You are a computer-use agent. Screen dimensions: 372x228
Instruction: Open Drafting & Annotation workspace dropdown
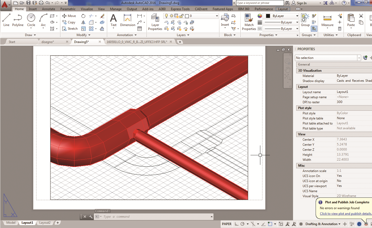[323, 224]
